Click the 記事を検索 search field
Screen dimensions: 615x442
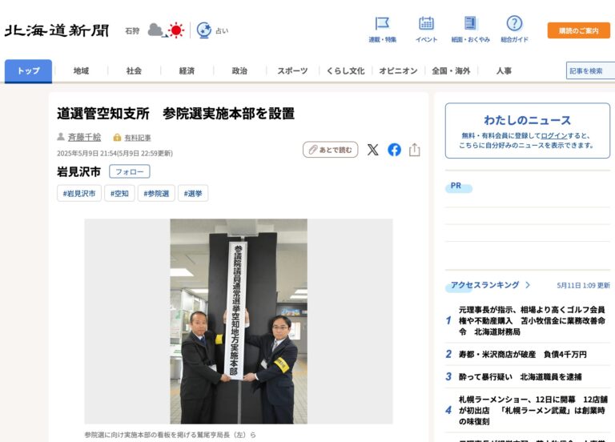(x=589, y=71)
